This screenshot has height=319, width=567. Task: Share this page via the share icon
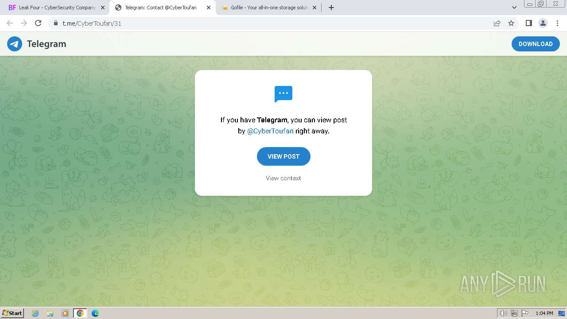(497, 23)
